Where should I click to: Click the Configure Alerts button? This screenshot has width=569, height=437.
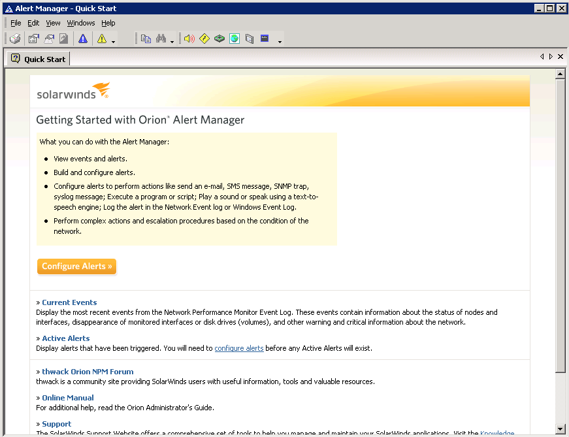click(76, 267)
